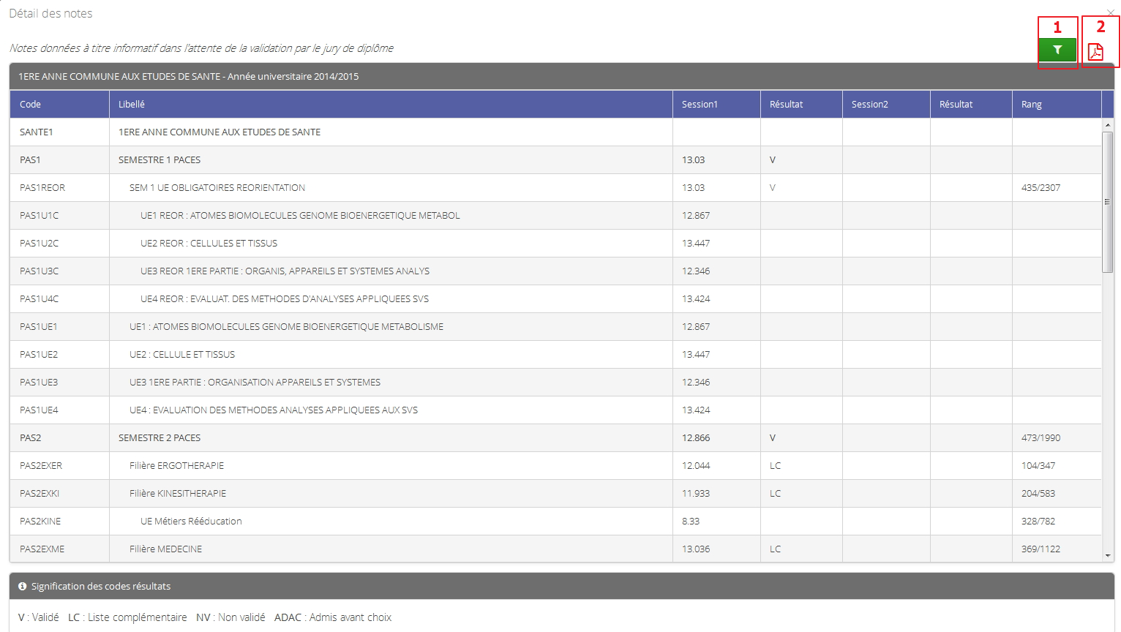1121x632 pixels.
Task: Click the Libellé column header
Action: click(x=132, y=105)
